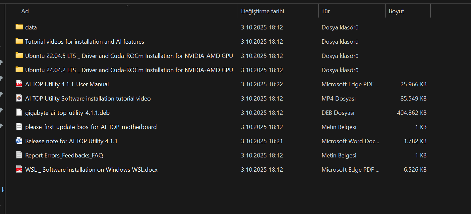Click the date 3.10.2025 18:22 of User Manual
The image size is (471, 214).
click(x=262, y=84)
